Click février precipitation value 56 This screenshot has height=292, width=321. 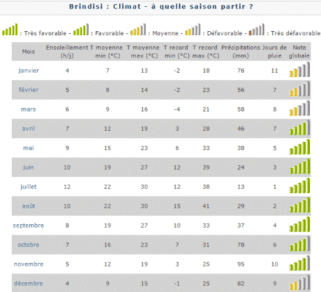(x=241, y=90)
